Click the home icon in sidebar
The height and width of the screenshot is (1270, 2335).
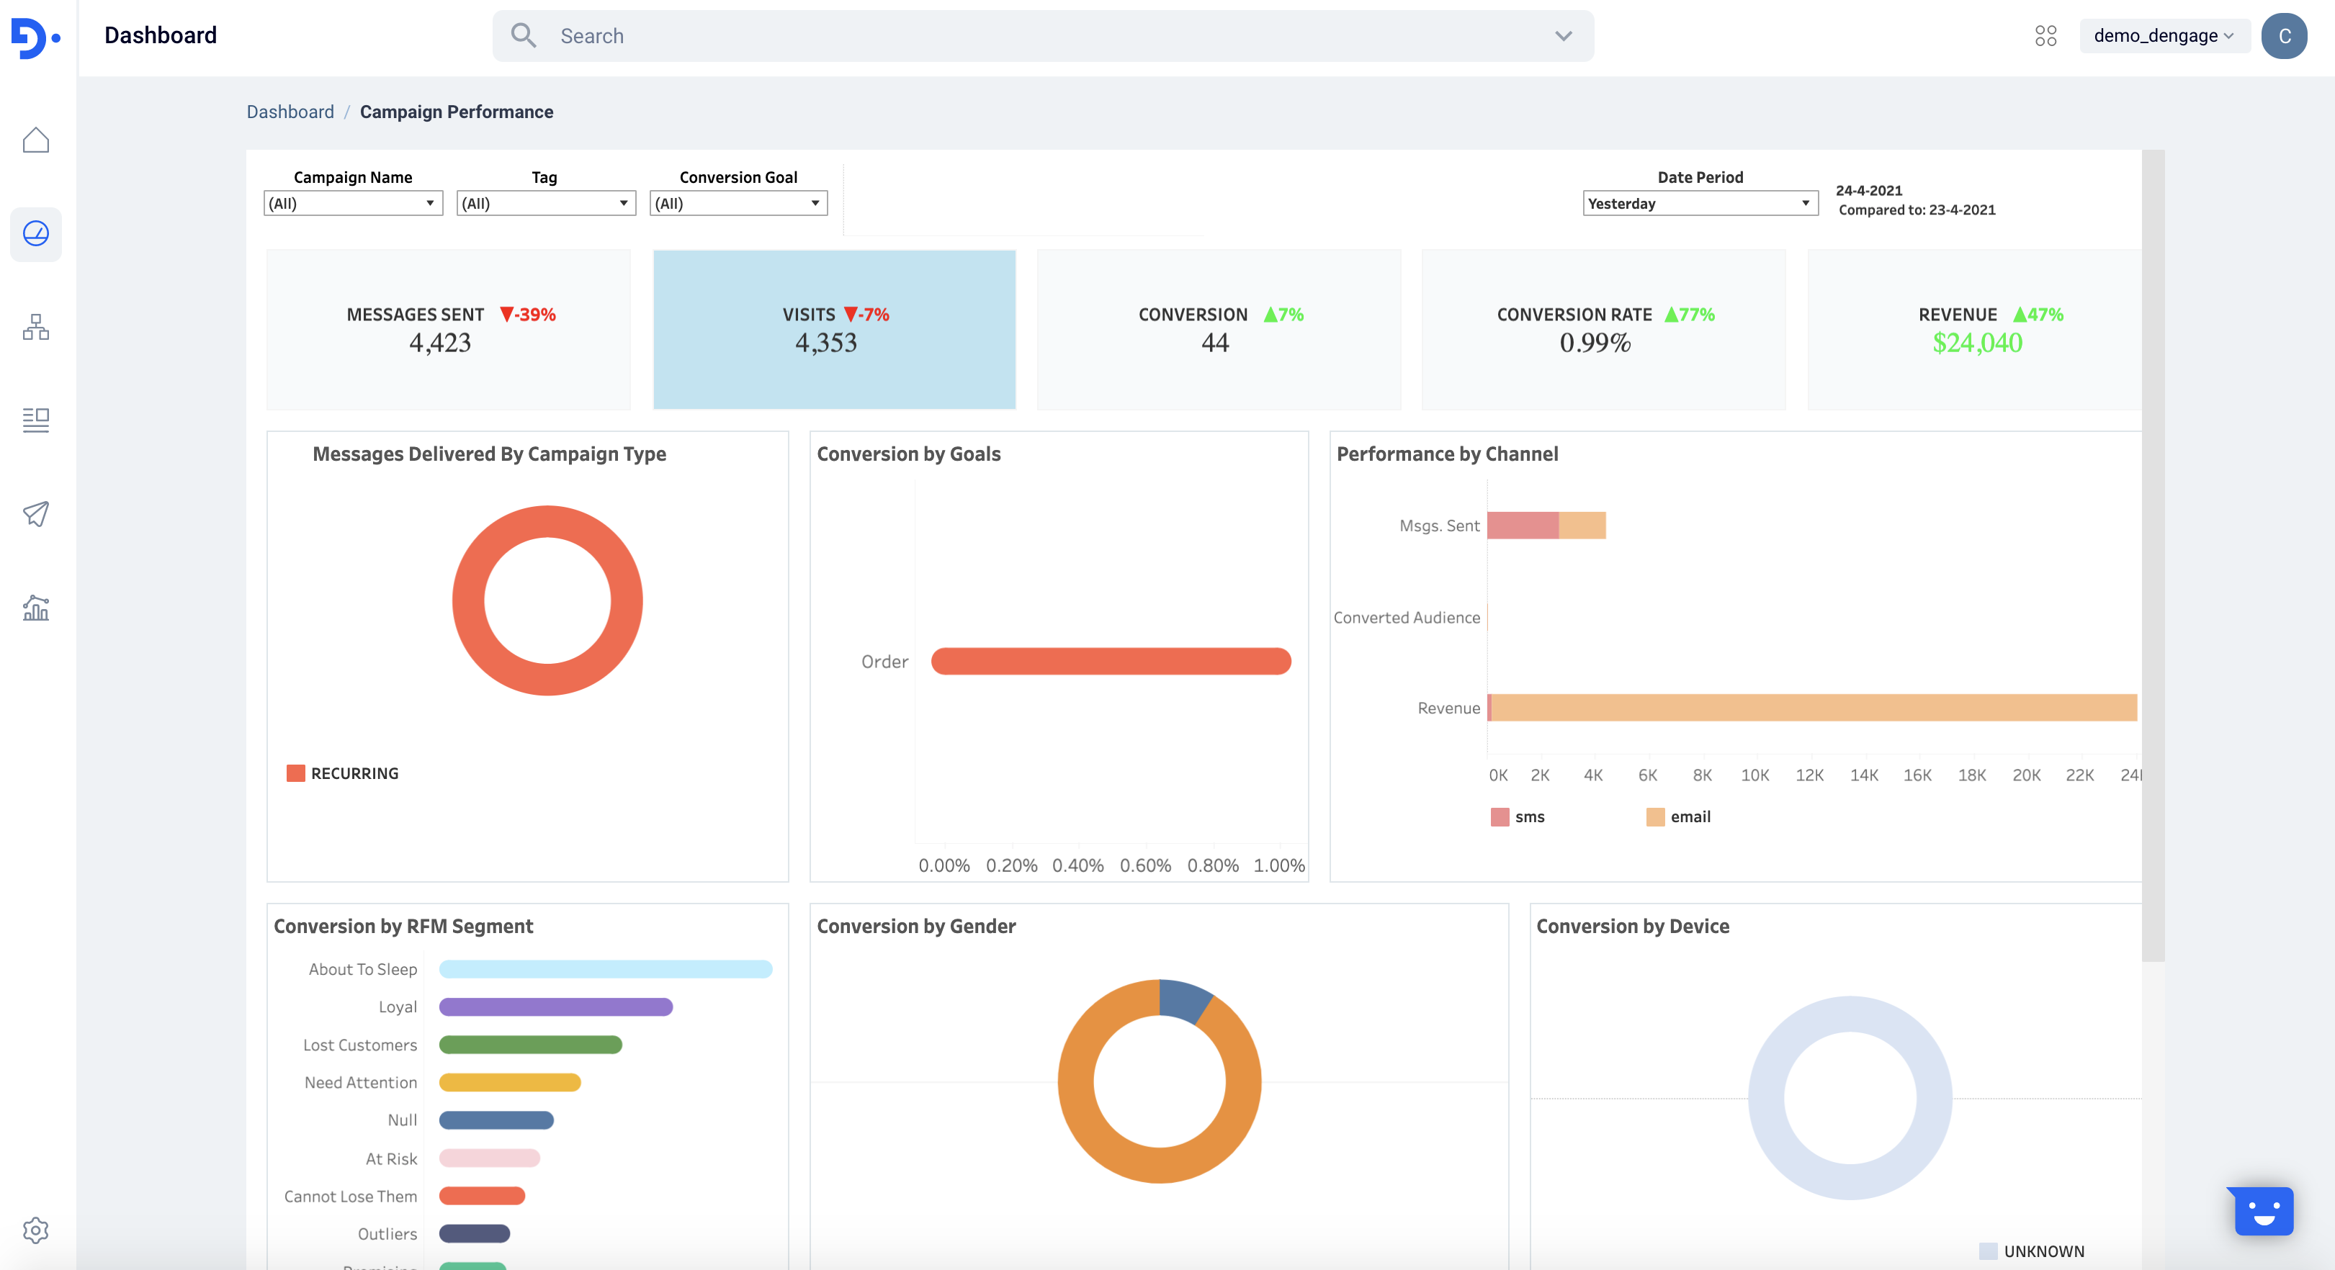[x=35, y=140]
